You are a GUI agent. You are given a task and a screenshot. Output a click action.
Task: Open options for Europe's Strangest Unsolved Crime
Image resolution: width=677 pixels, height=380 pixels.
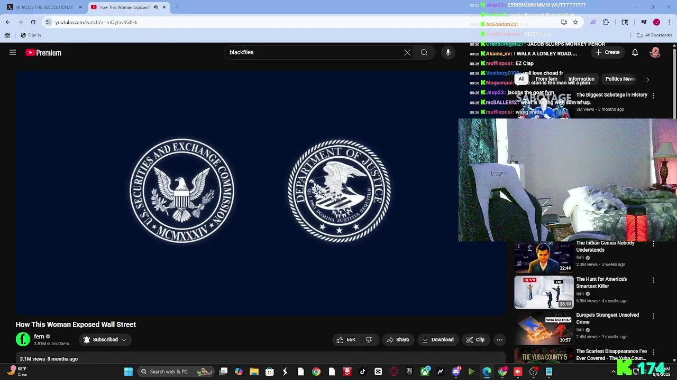tap(653, 316)
